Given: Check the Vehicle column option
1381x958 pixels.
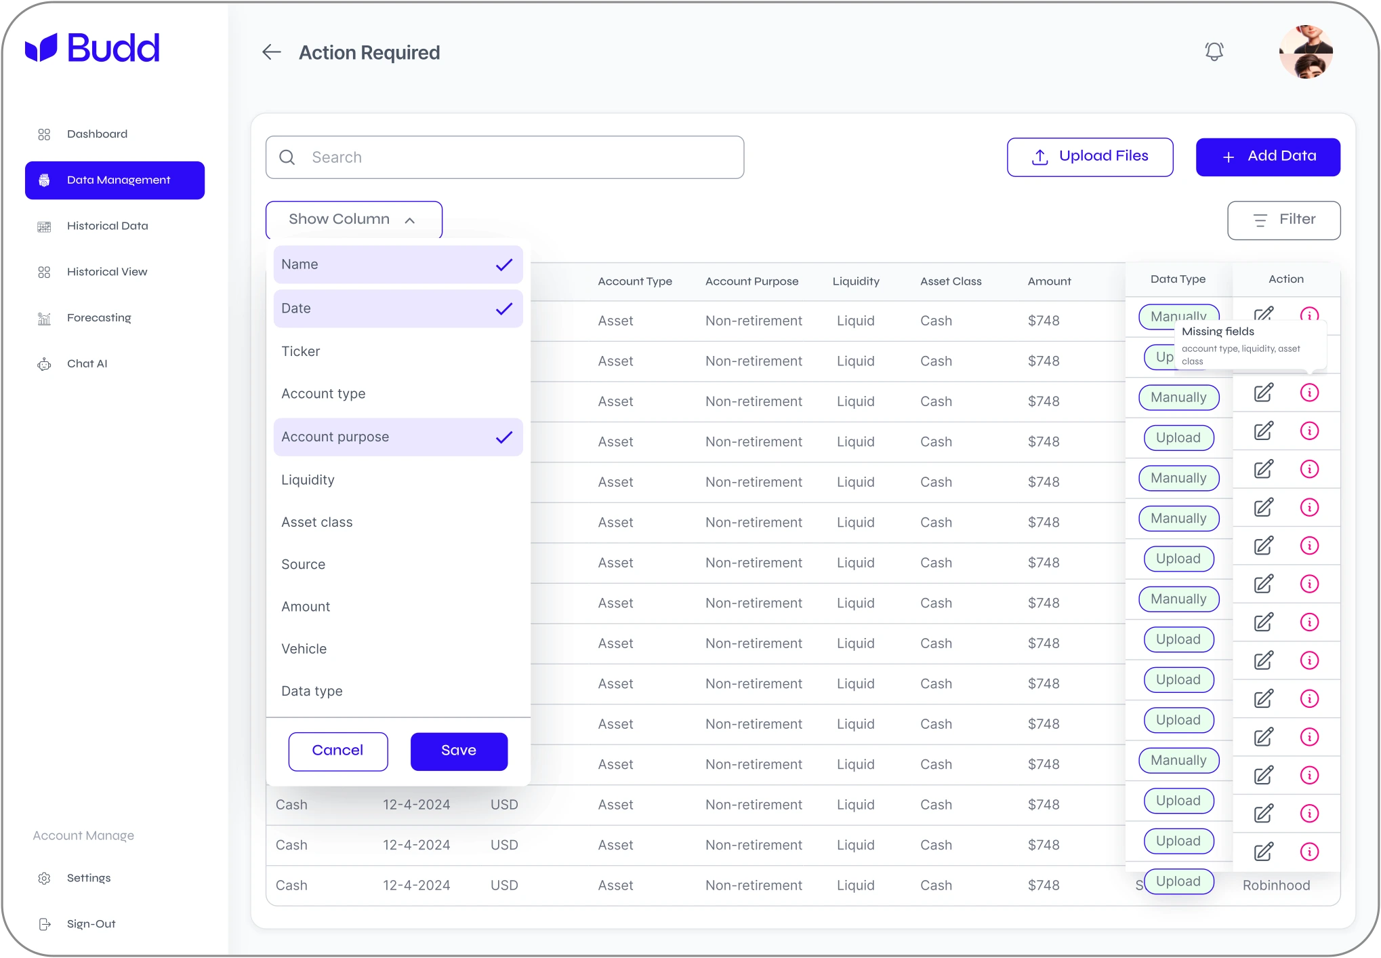Looking at the screenshot, I should pyautogui.click(x=398, y=649).
